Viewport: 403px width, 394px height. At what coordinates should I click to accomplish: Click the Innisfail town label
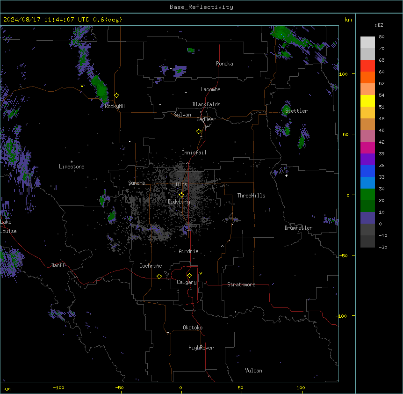(x=194, y=153)
